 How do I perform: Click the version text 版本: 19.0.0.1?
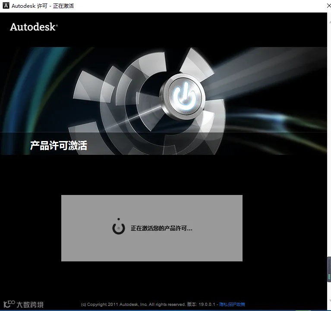tap(201, 304)
